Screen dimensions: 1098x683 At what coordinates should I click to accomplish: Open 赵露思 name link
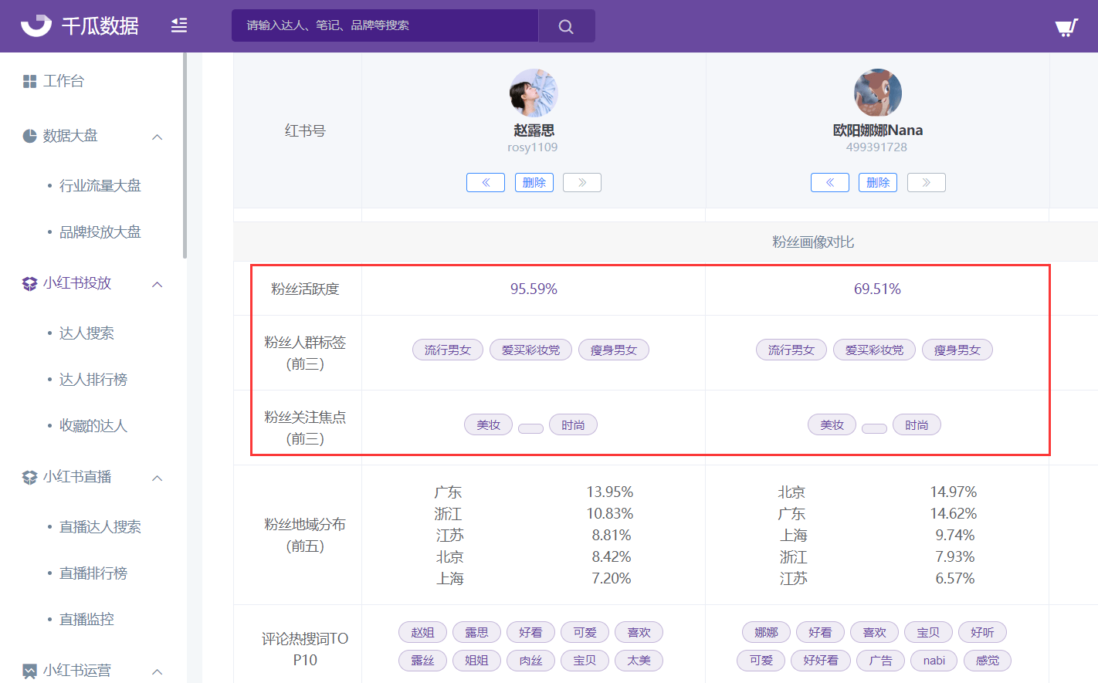pyautogui.click(x=534, y=130)
